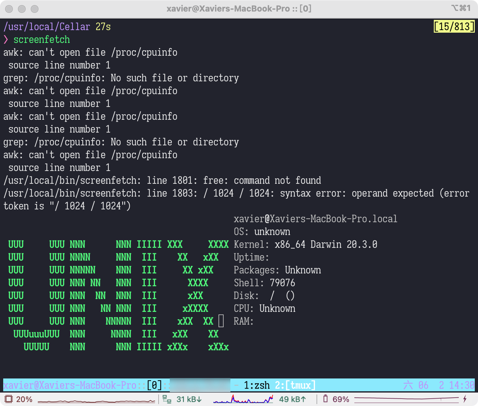The width and height of the screenshot is (478, 406).
Task: Click the charging lightning bolt icon
Action: (x=465, y=399)
